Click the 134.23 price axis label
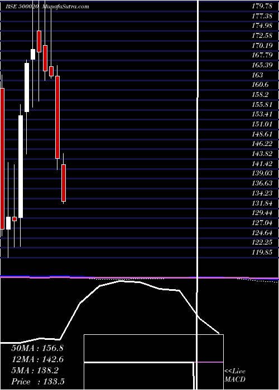Screen dimensions: 279x390 [x=262, y=193]
